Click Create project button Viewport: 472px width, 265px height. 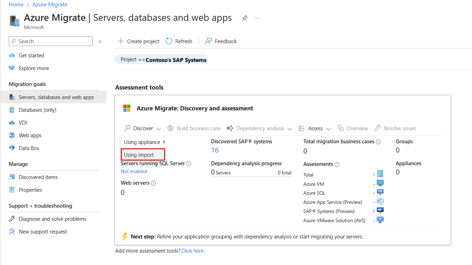pos(139,41)
